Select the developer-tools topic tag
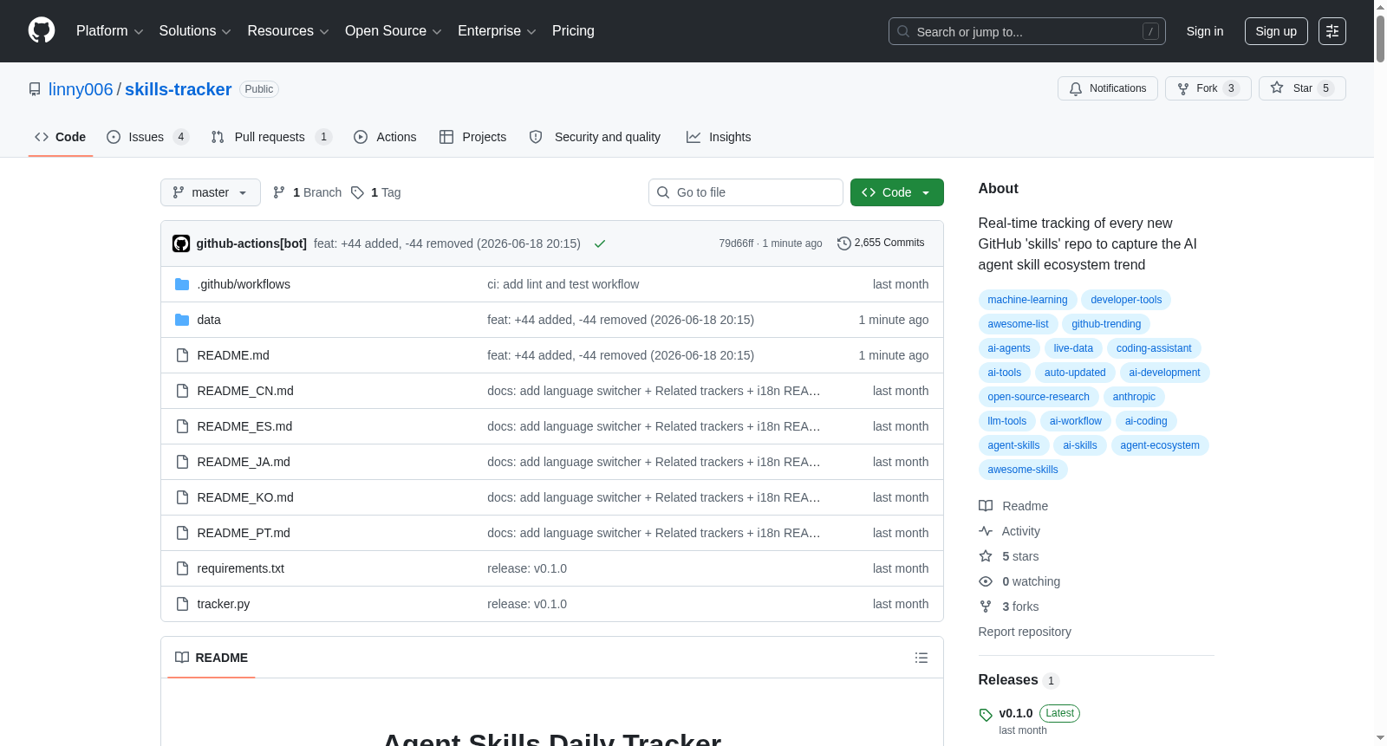Image resolution: width=1387 pixels, height=746 pixels. pyautogui.click(x=1126, y=300)
